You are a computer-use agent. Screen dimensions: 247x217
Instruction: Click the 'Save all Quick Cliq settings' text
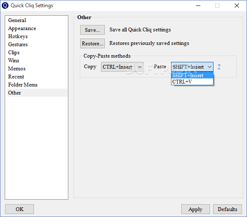[x=140, y=30]
